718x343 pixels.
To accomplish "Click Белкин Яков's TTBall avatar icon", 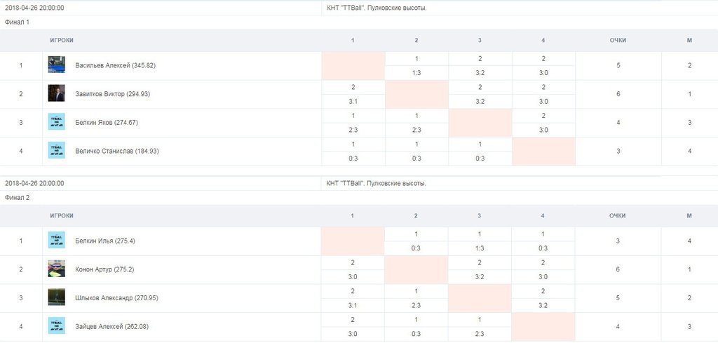I will [57, 122].
